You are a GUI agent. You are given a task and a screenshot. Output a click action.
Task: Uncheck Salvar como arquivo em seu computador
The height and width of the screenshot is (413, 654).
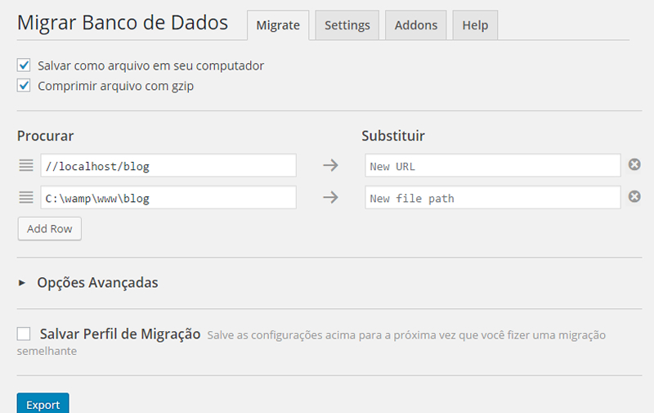24,65
